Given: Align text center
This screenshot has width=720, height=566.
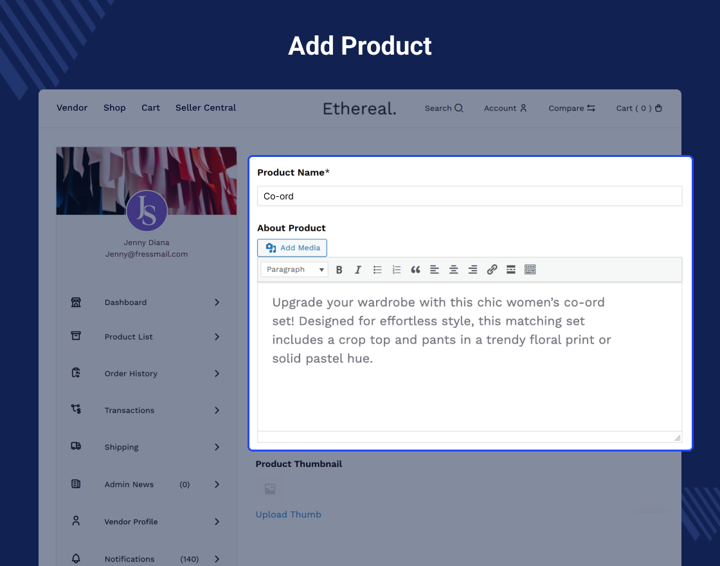Looking at the screenshot, I should pos(454,269).
